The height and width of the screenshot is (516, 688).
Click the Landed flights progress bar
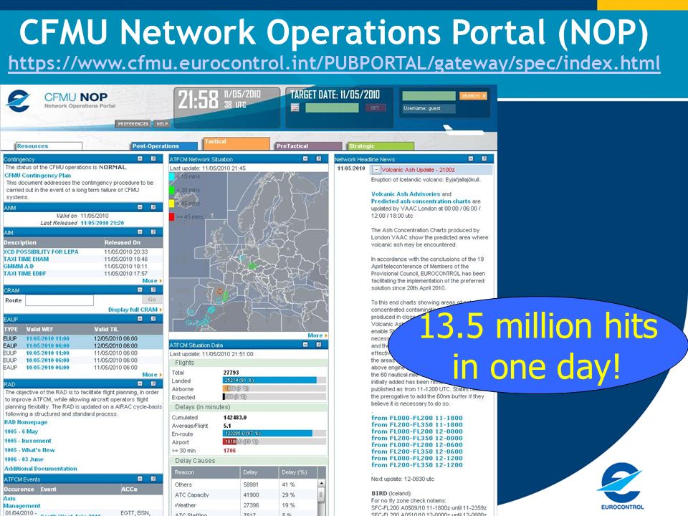tap(274, 381)
